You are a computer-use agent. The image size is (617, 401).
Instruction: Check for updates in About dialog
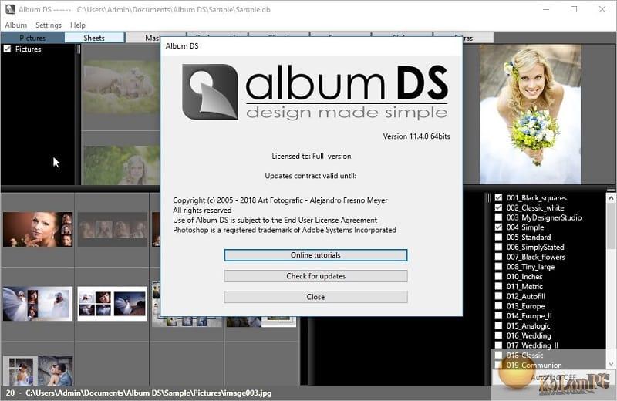point(315,276)
